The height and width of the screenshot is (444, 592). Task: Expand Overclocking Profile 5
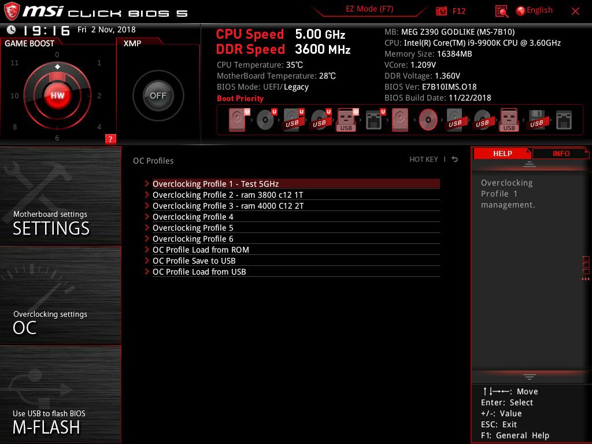coord(296,228)
